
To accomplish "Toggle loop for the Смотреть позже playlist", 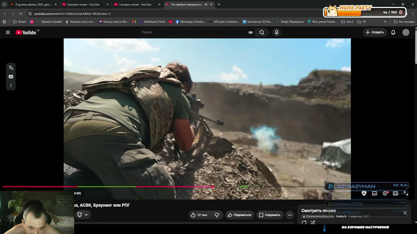I will tap(304, 223).
